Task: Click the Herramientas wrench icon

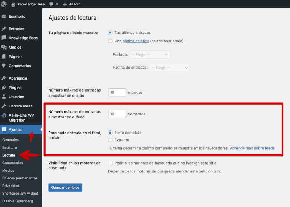Action: click(4, 106)
